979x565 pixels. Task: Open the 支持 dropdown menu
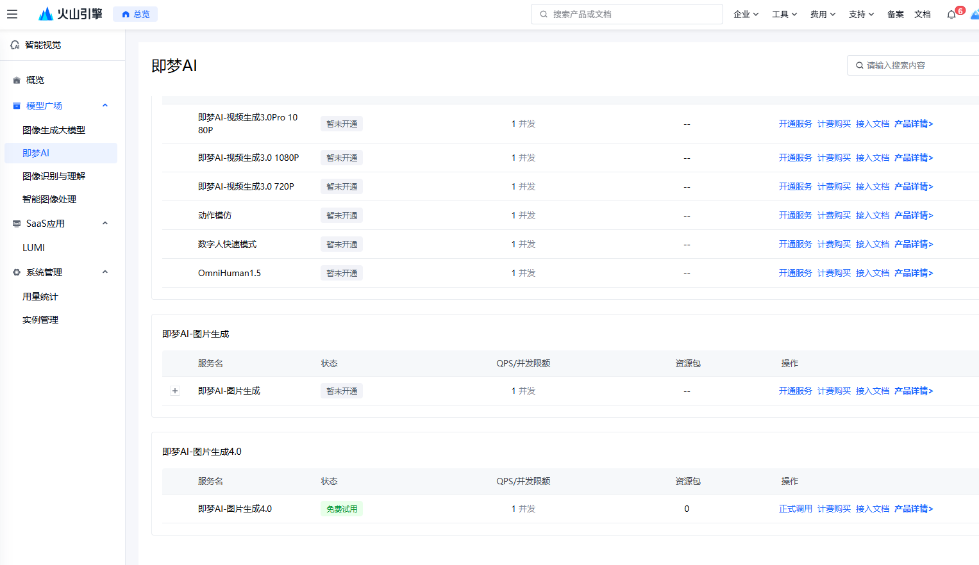pos(862,14)
